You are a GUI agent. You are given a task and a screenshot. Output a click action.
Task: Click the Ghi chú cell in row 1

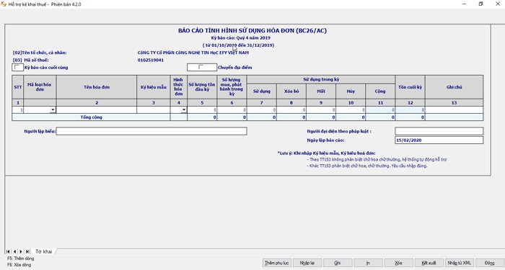(454, 110)
